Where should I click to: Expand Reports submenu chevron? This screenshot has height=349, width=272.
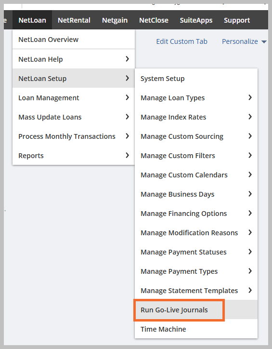pyautogui.click(x=127, y=155)
